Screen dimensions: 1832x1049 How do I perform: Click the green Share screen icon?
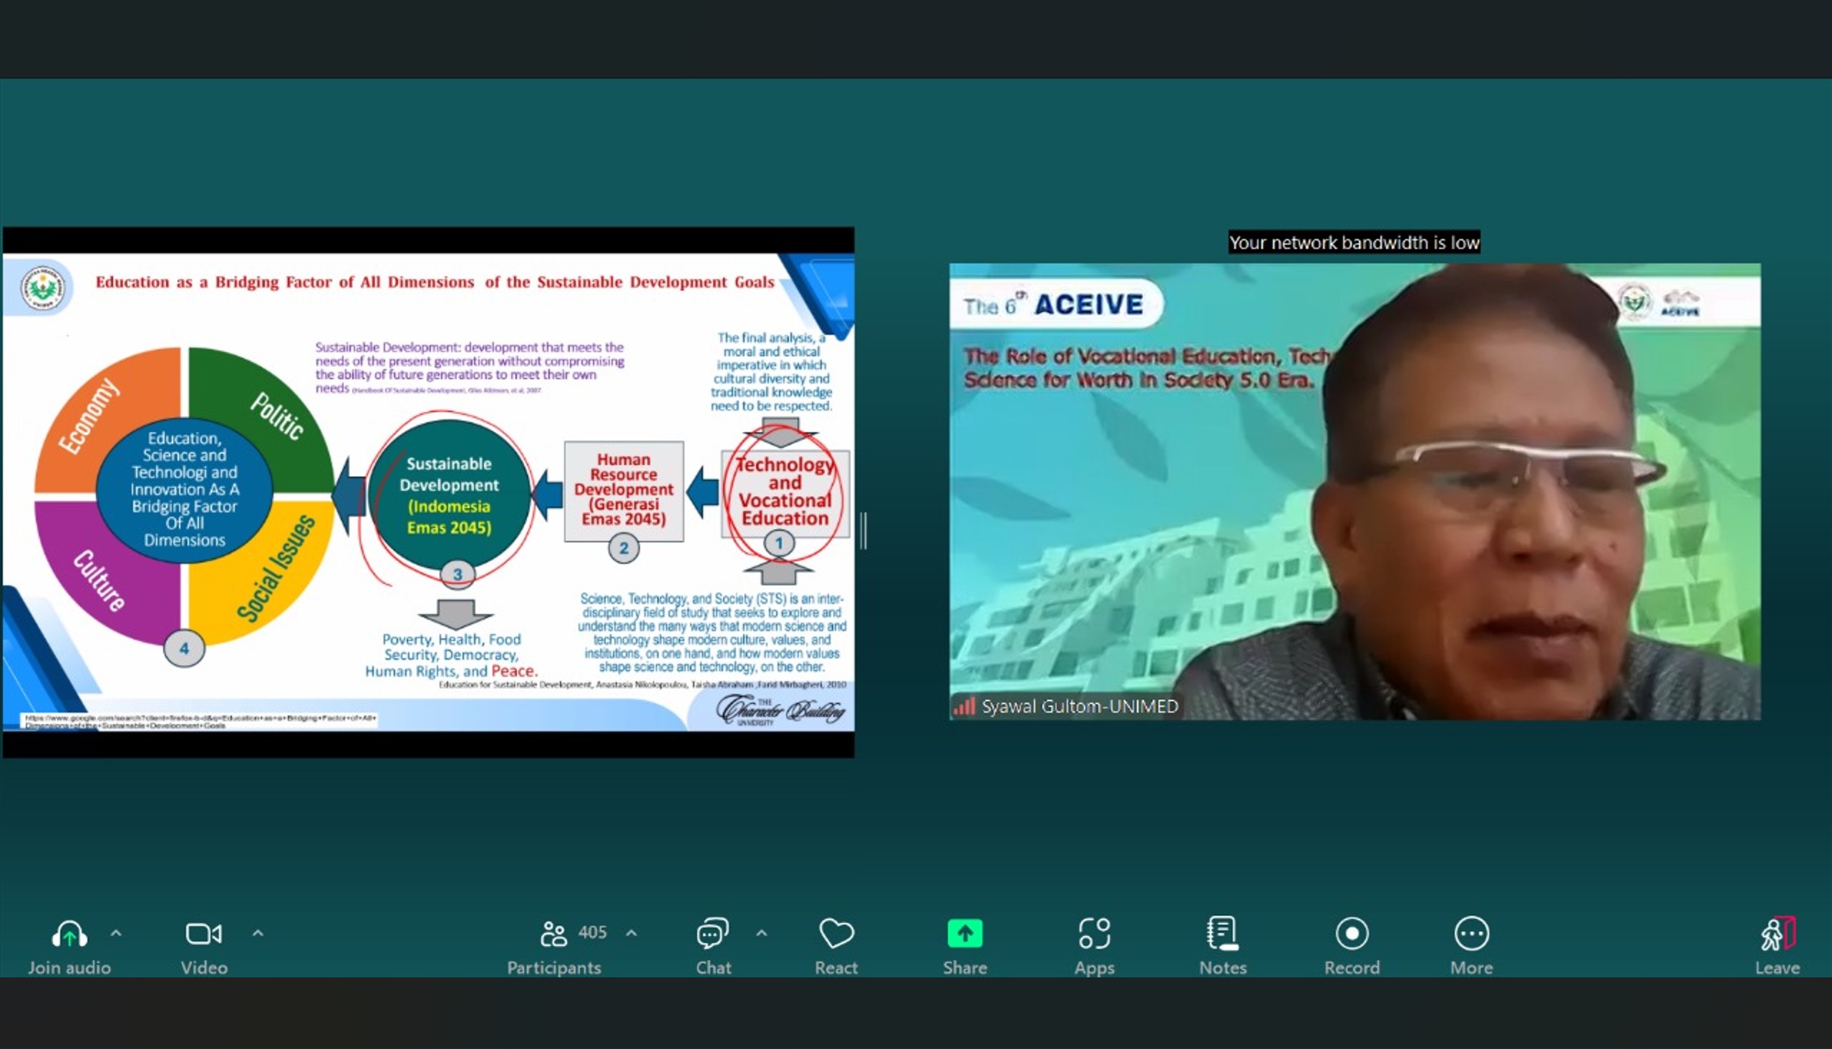click(x=965, y=934)
